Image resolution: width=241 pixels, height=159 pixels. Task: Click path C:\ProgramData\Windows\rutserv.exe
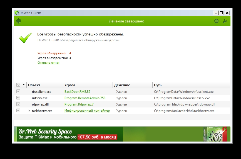(x=182, y=98)
